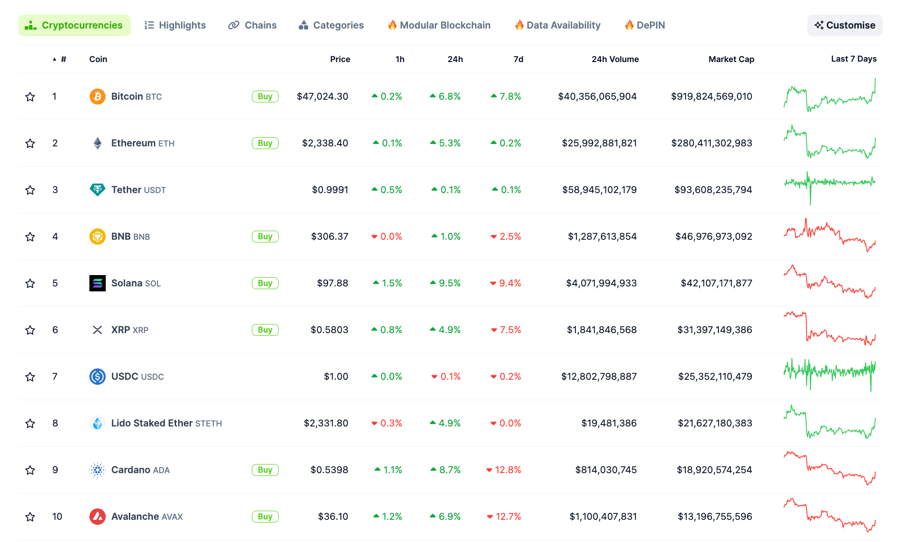Click Buy for Avalanche
The width and height of the screenshot is (914, 542).
point(265,517)
